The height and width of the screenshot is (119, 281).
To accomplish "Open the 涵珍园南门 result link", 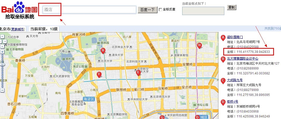I will click(235, 37).
